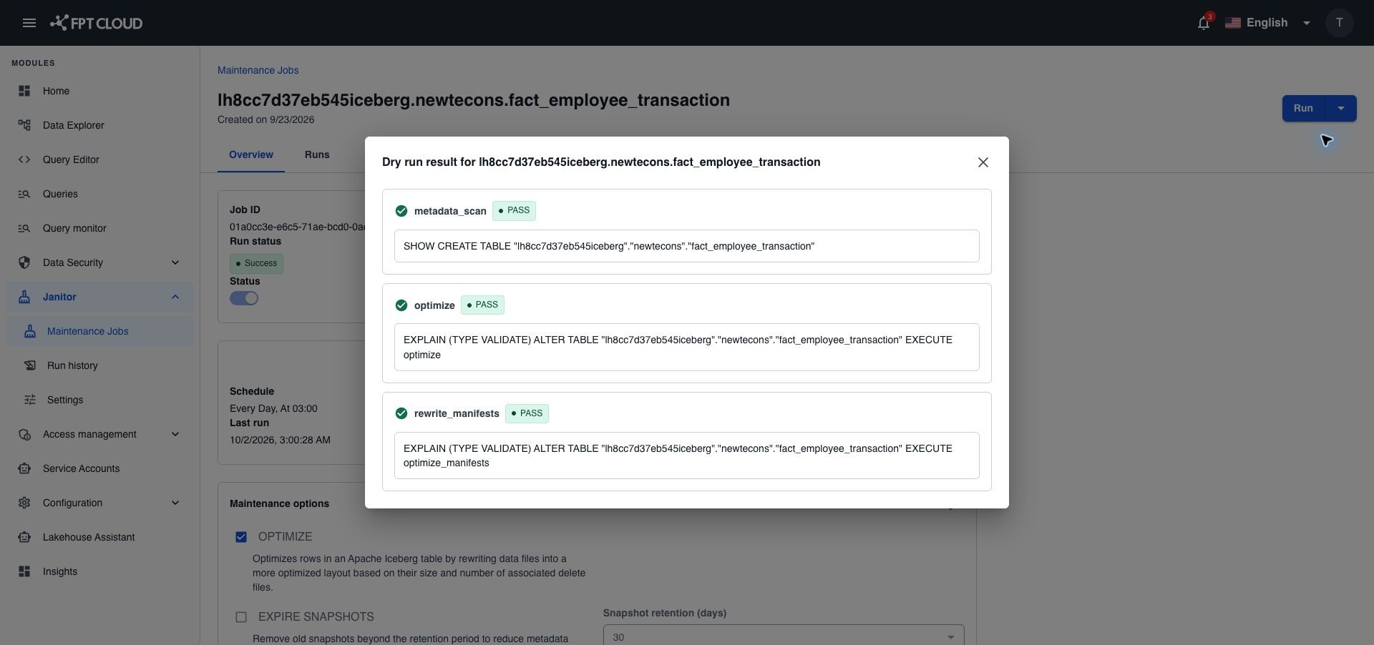This screenshot has width=1374, height=645.
Task: Close the dry run result dialog
Action: click(983, 162)
